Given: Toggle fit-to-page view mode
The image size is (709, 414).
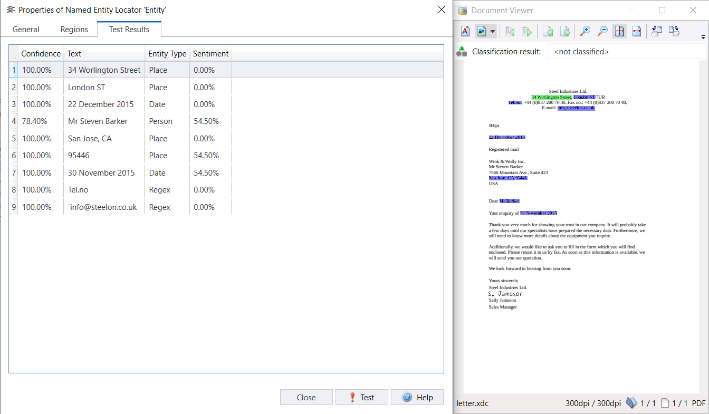Looking at the screenshot, I should (x=619, y=32).
